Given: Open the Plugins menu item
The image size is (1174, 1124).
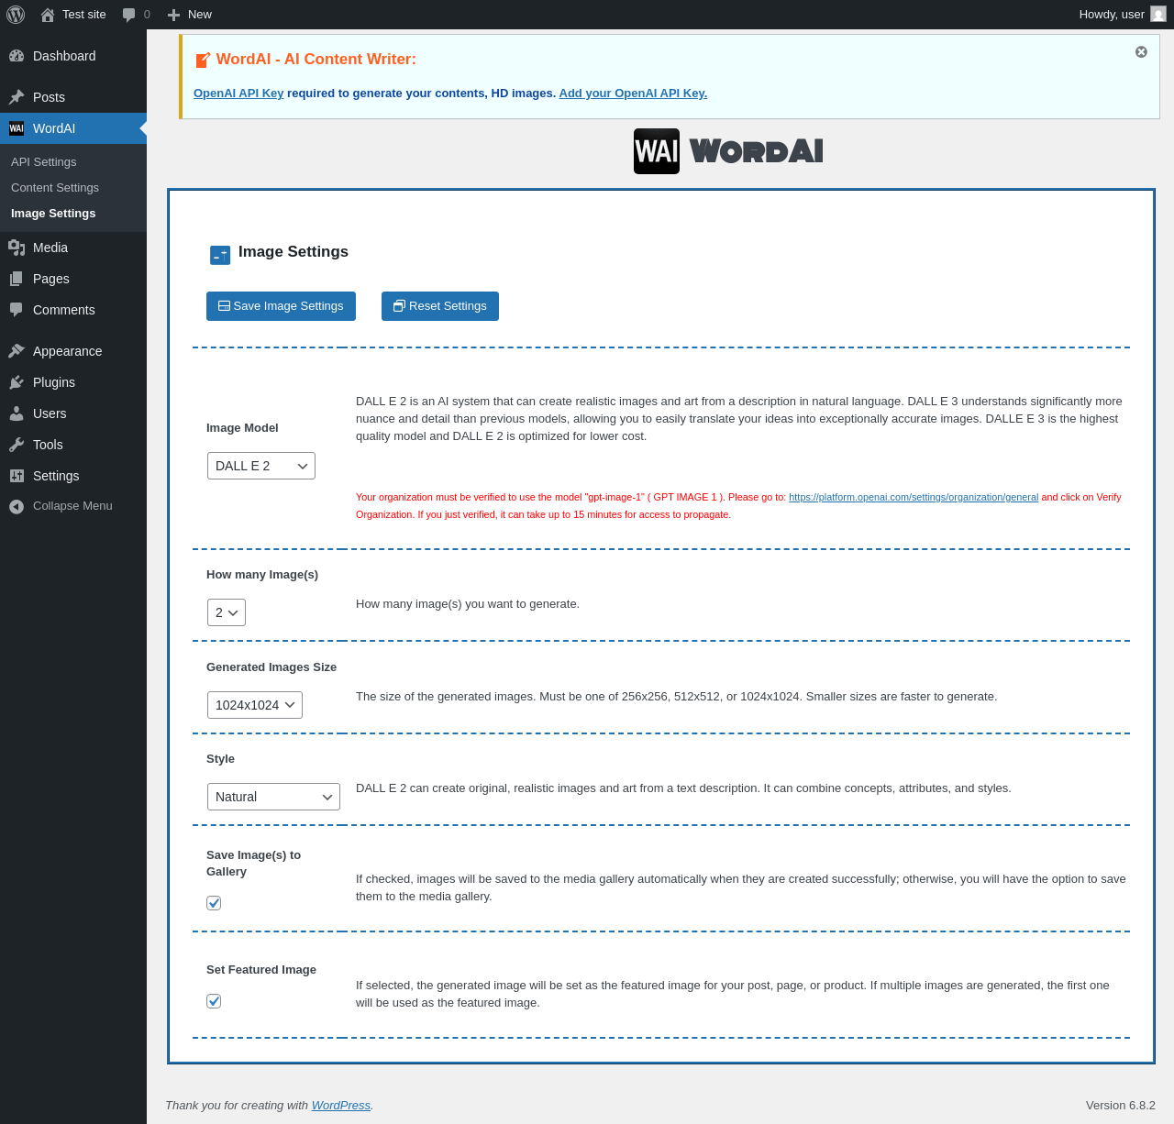Looking at the screenshot, I should (x=73, y=382).
